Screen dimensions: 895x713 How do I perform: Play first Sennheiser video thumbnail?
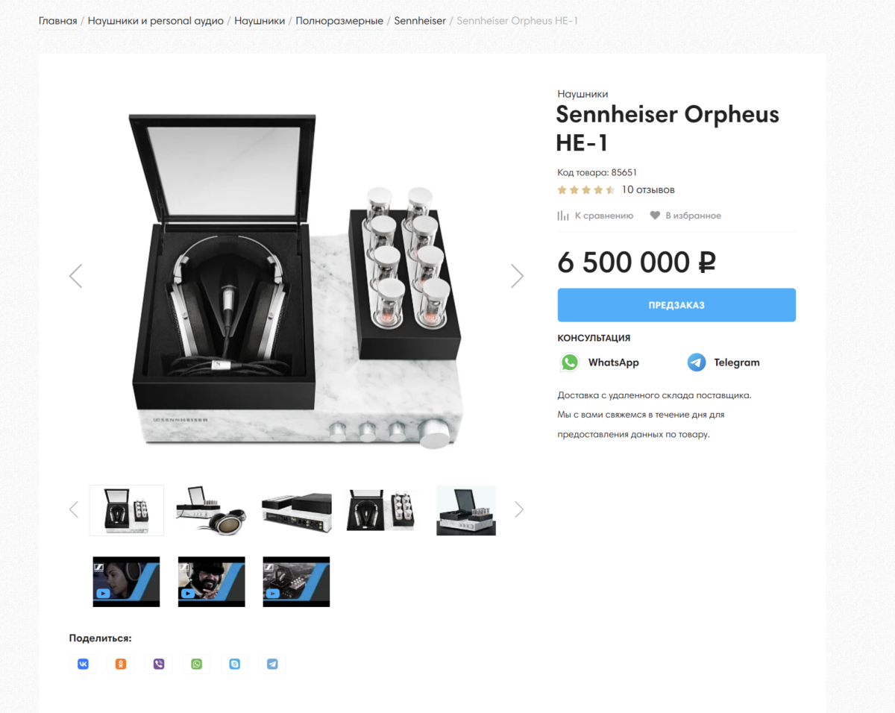point(126,582)
